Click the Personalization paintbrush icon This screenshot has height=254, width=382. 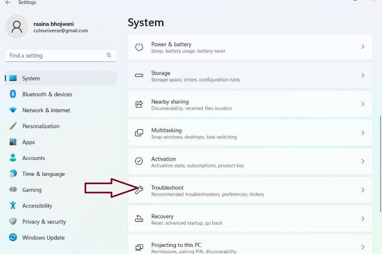click(13, 126)
